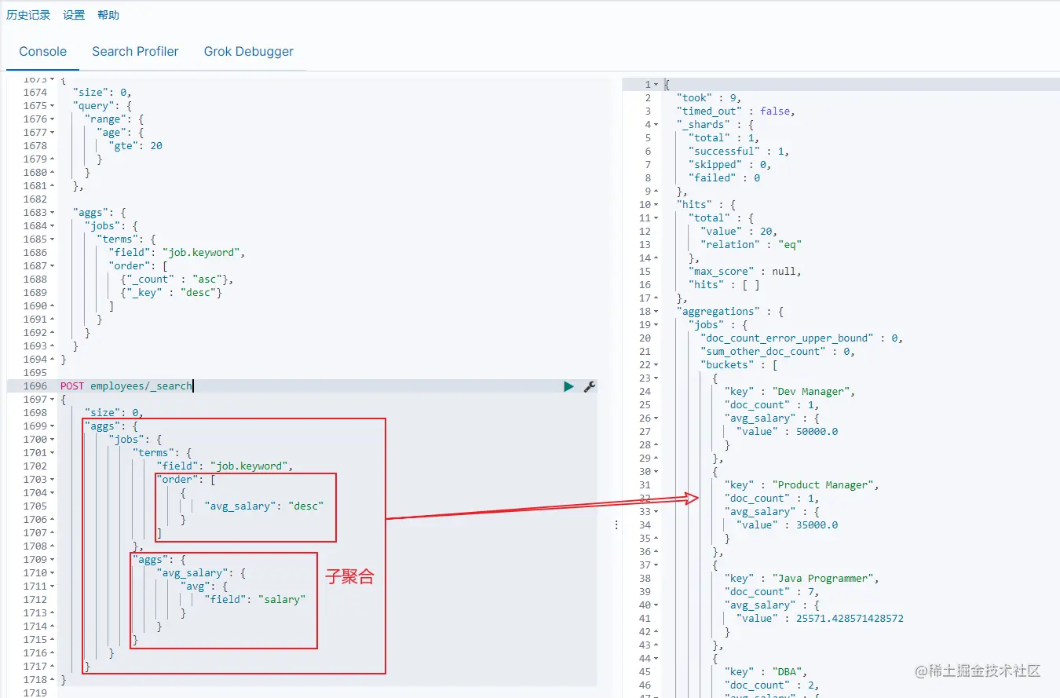This screenshot has height=698, width=1060.
Task: Fold the "hits" block at response line 10
Action: [x=656, y=204]
